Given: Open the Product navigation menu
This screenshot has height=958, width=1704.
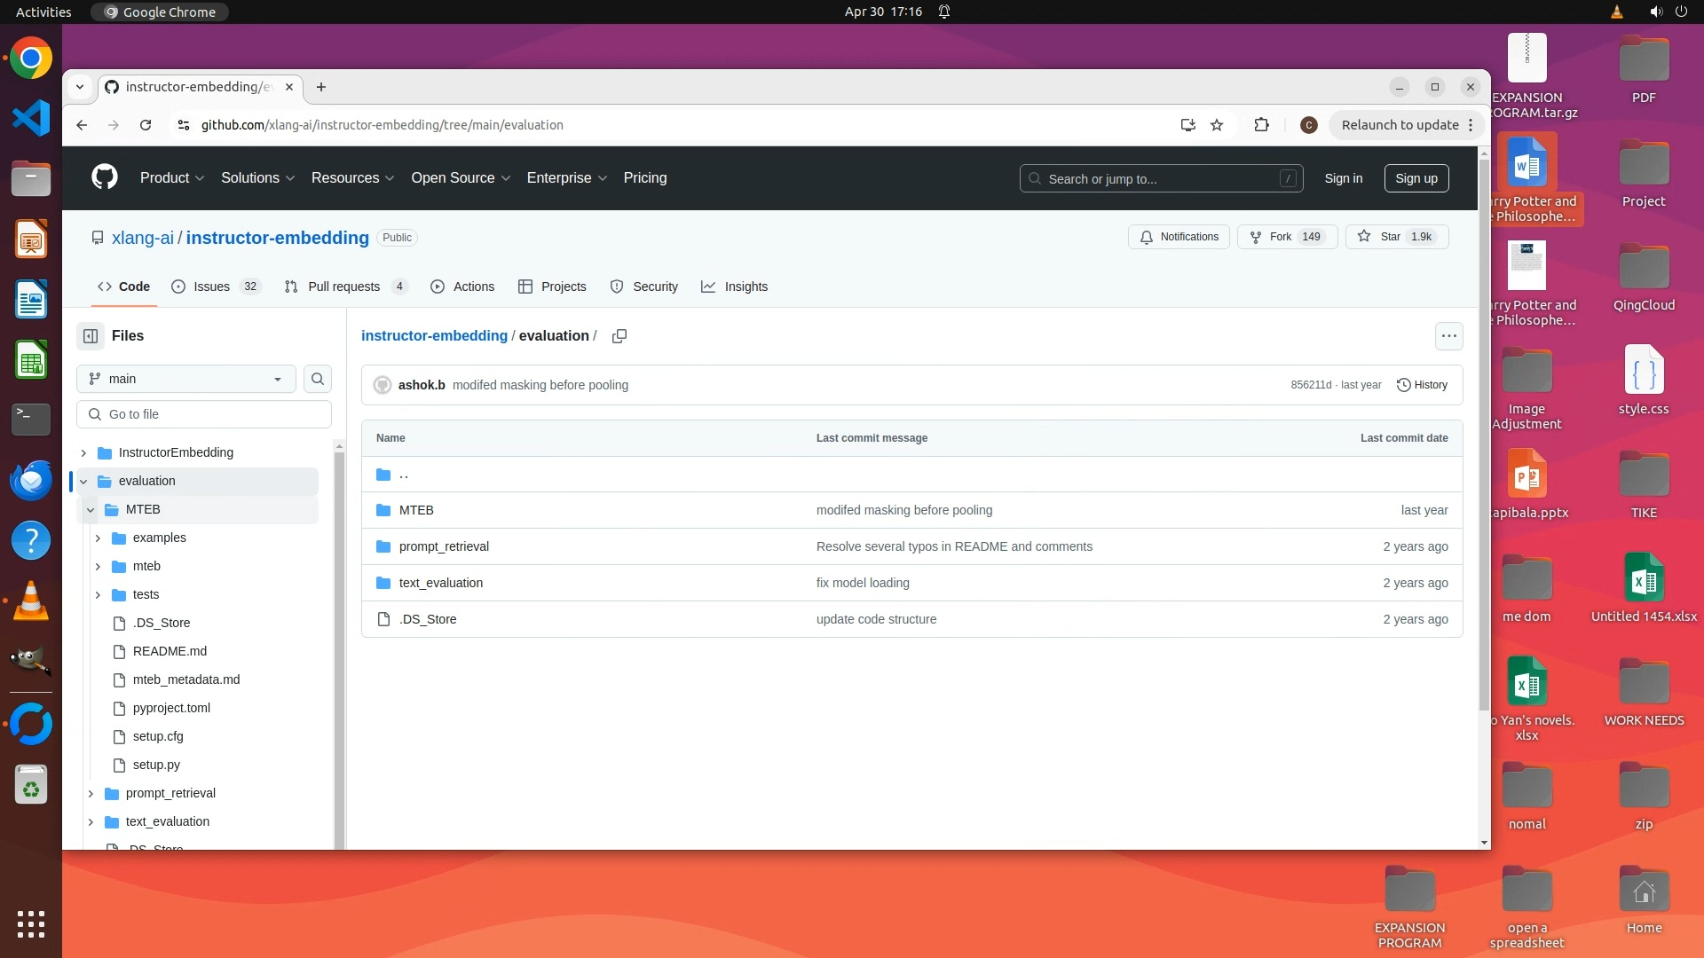Looking at the screenshot, I should coord(172,178).
